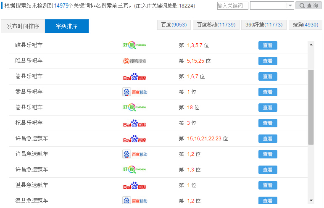
Task: Filter by 360好搜(11773)
Action: tap(264, 25)
